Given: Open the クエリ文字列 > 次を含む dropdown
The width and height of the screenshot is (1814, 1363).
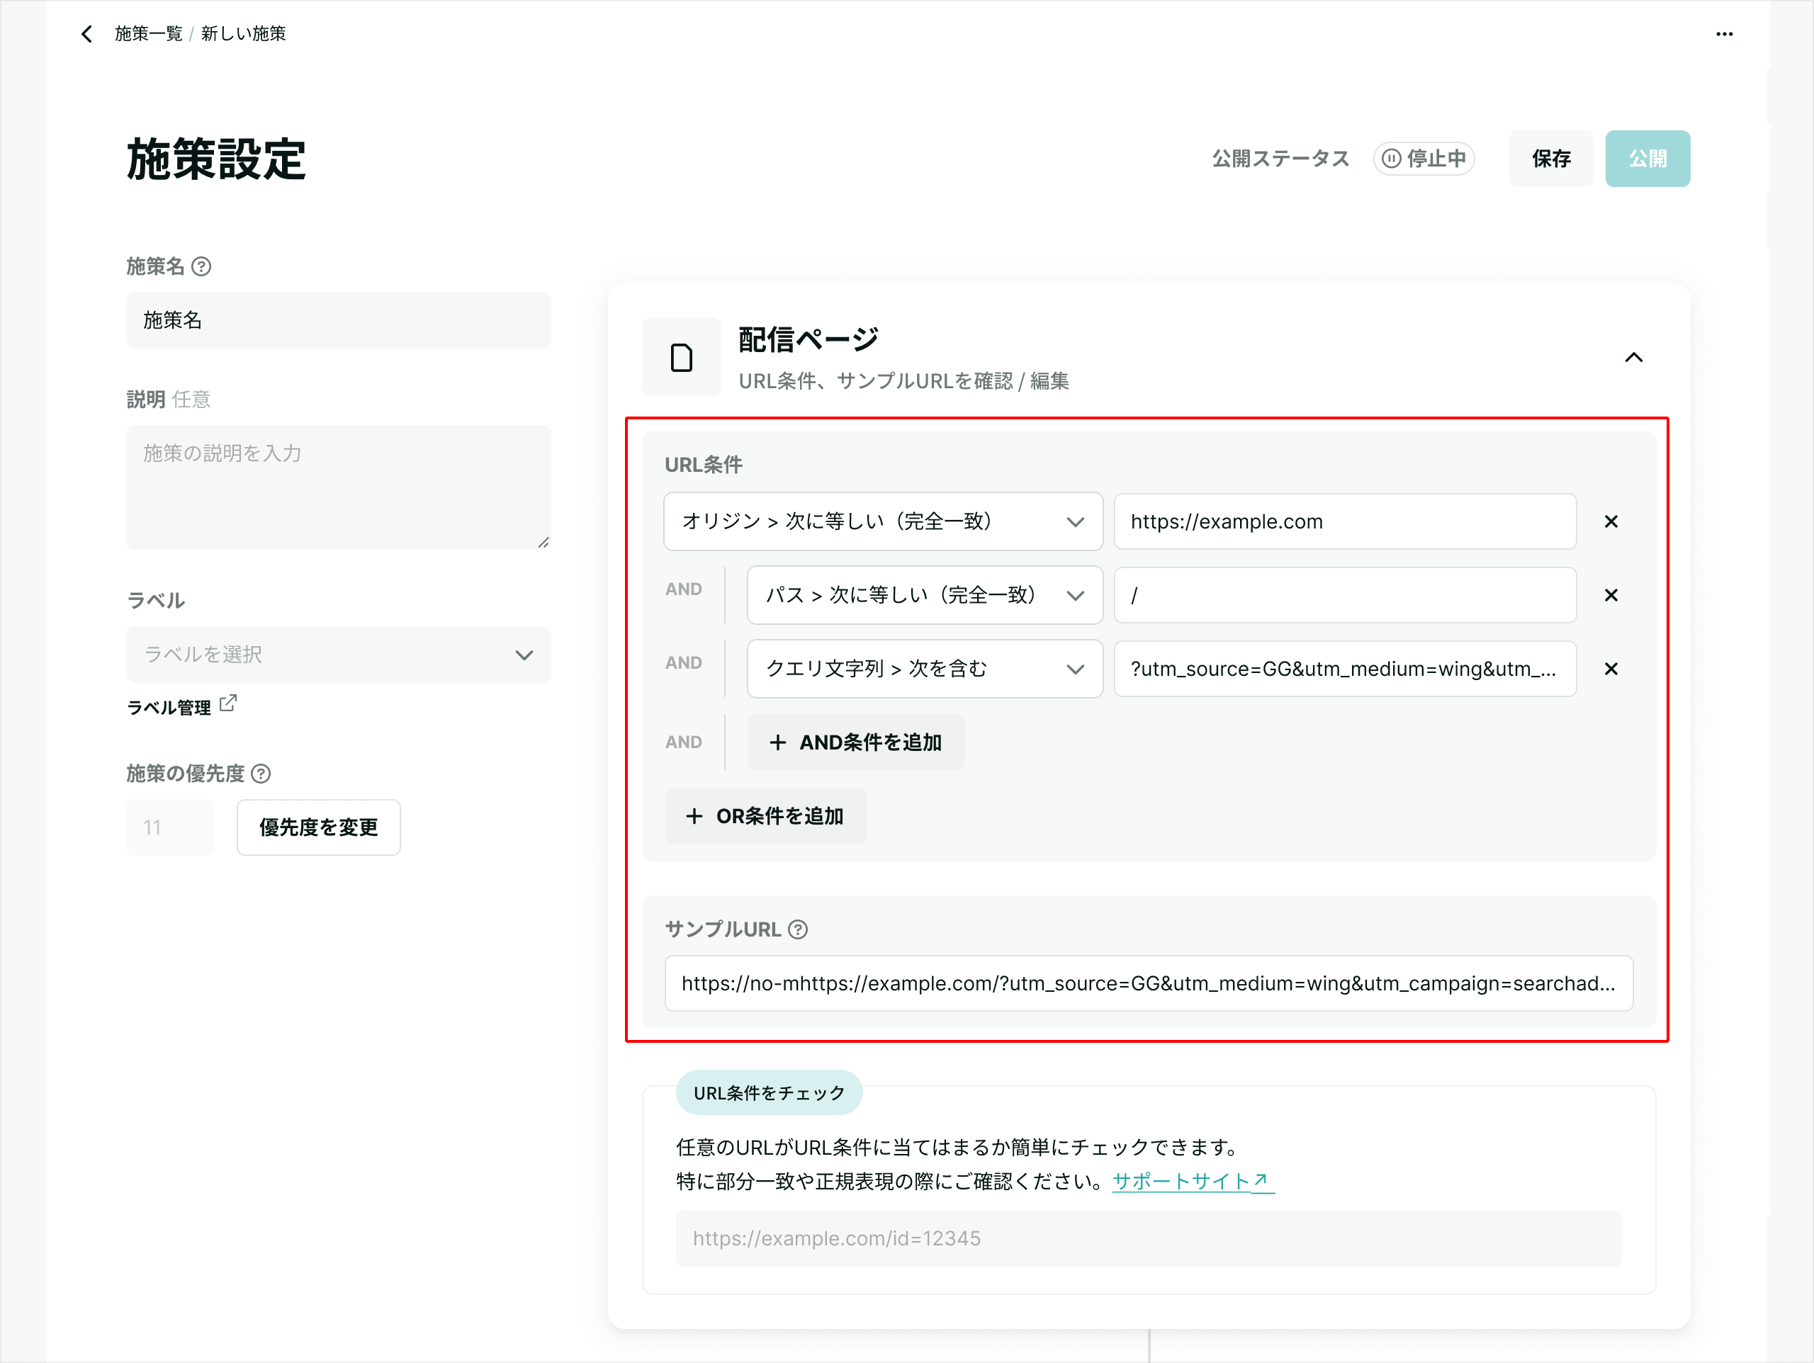Looking at the screenshot, I should coord(925,669).
